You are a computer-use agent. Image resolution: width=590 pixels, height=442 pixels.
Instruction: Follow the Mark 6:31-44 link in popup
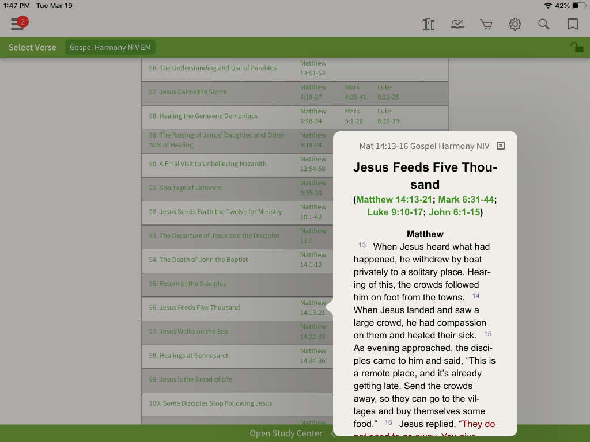[466, 200]
